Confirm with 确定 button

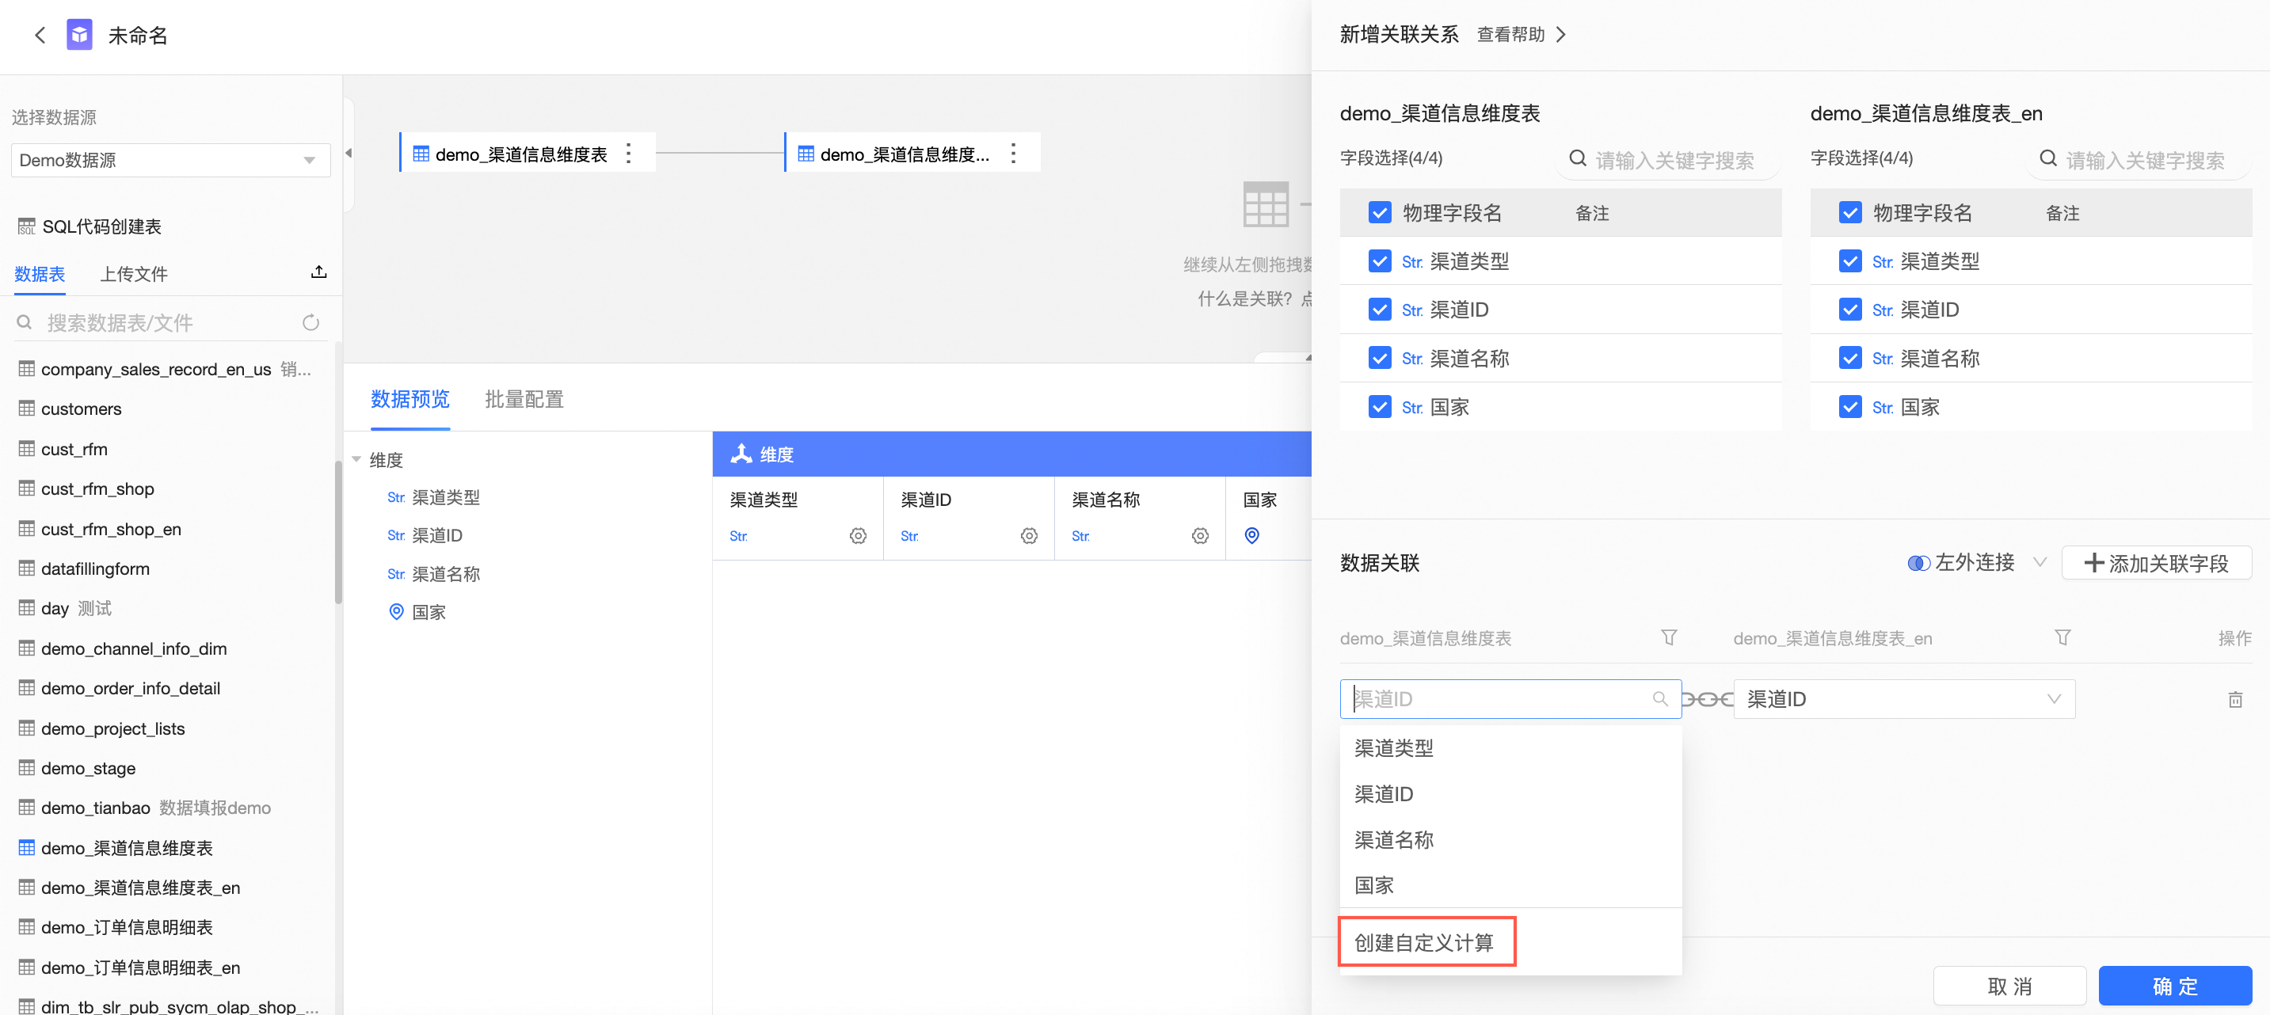click(2175, 986)
